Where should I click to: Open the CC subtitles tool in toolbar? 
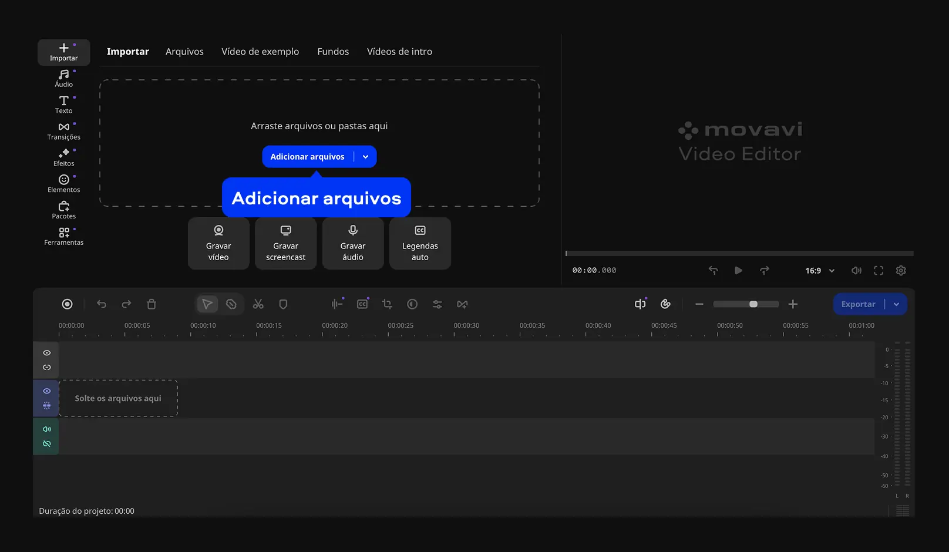(x=362, y=304)
